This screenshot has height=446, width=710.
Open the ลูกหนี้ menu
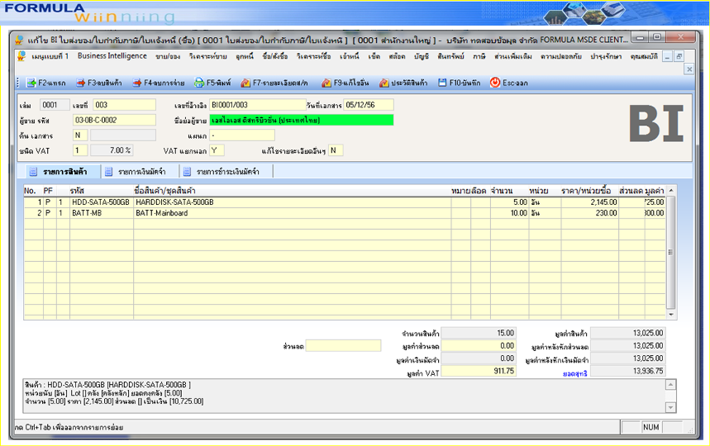(245, 56)
